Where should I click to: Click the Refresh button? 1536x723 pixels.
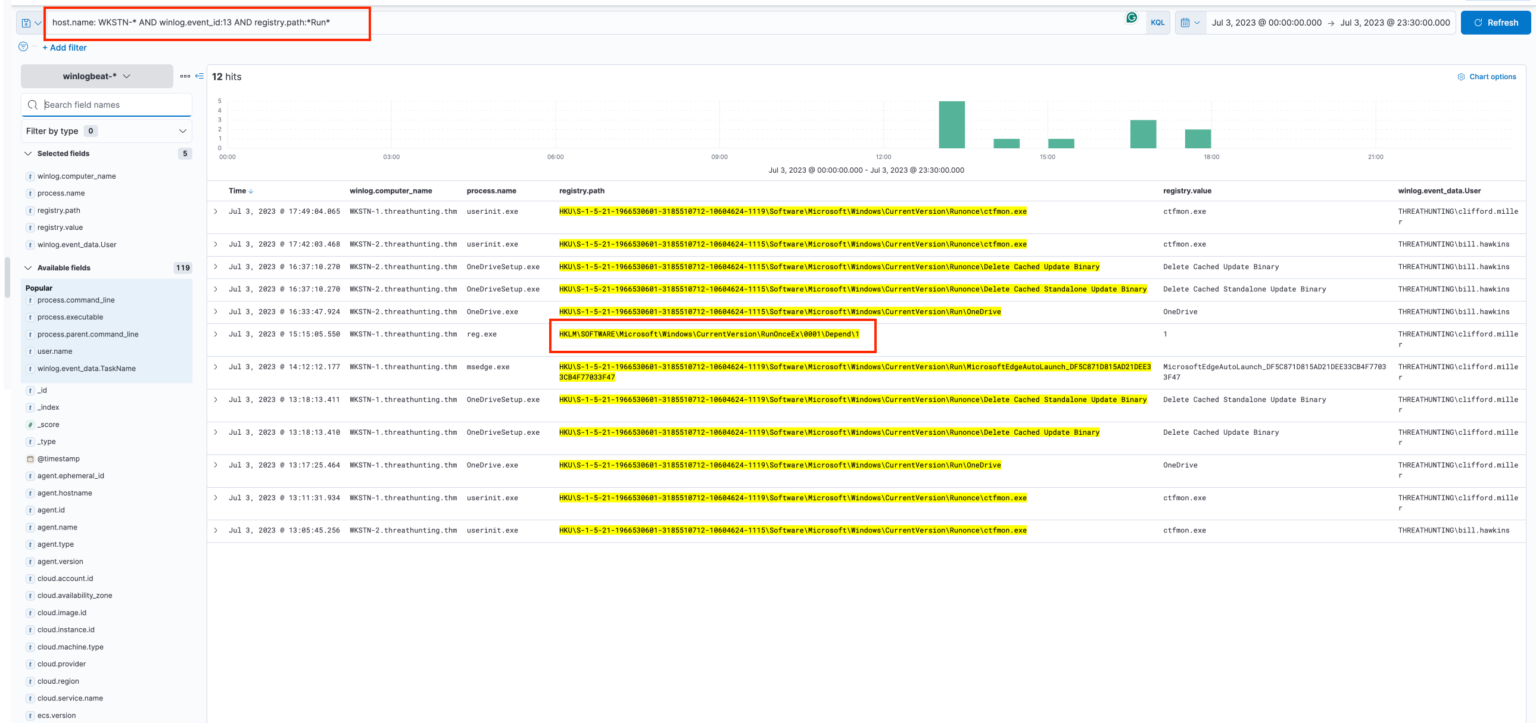1496,23
